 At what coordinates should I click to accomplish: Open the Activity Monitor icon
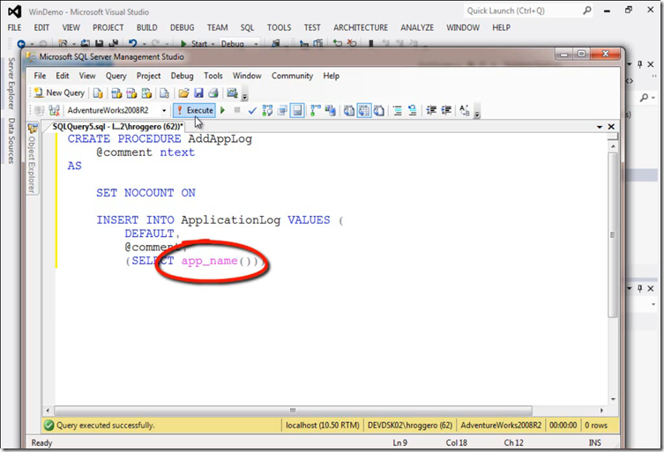point(232,93)
